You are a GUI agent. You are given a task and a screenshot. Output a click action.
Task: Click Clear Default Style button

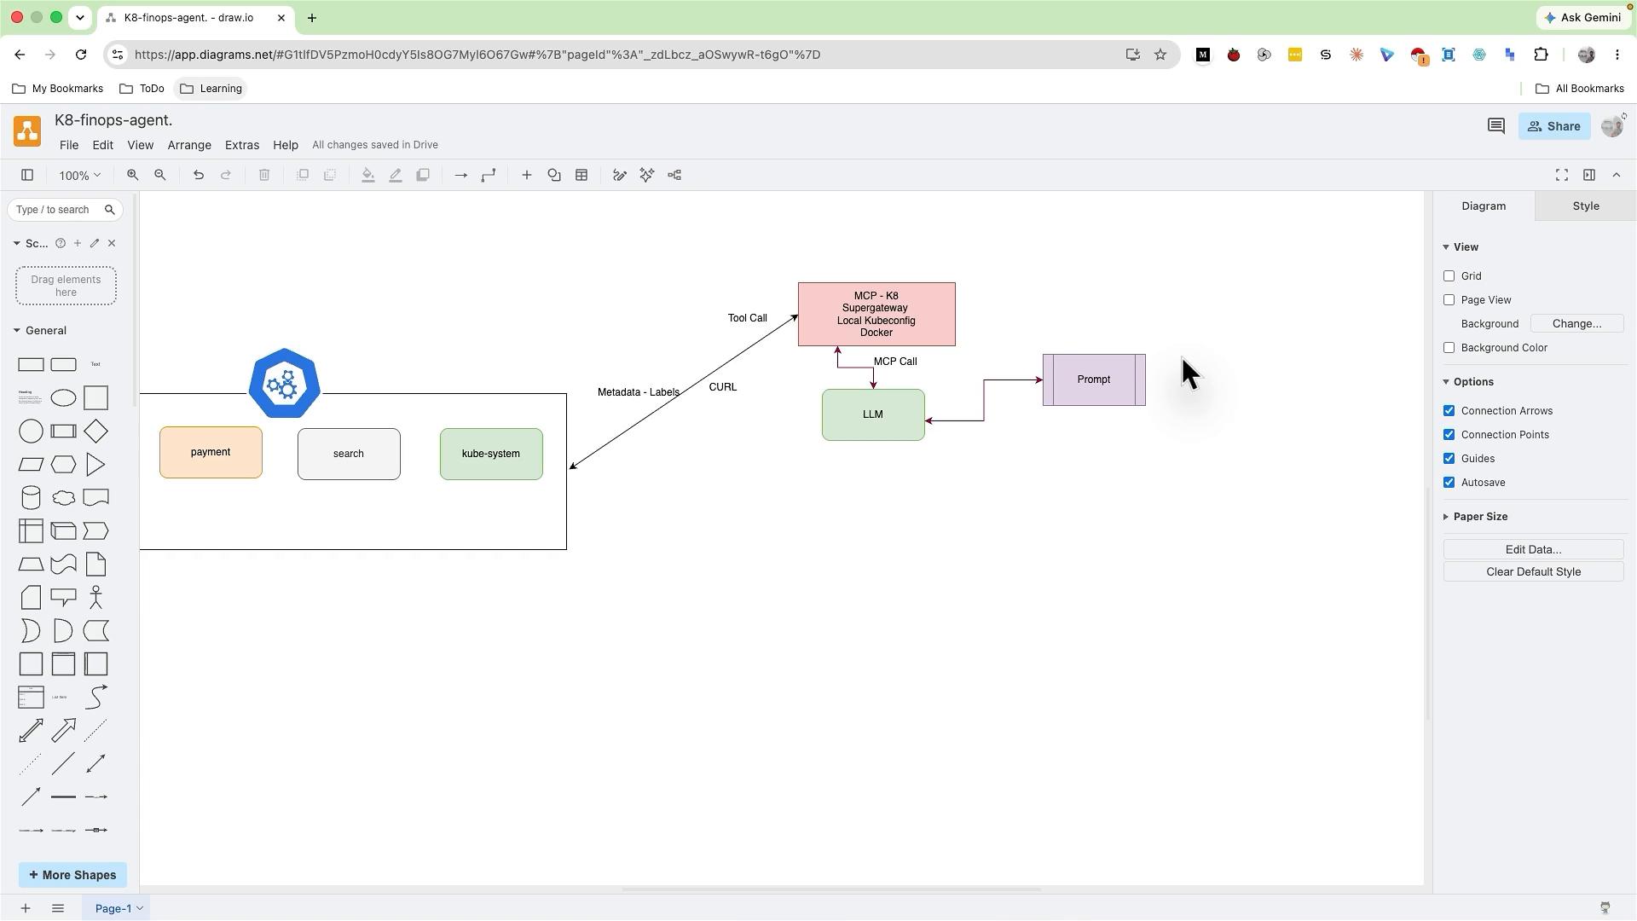point(1534,572)
